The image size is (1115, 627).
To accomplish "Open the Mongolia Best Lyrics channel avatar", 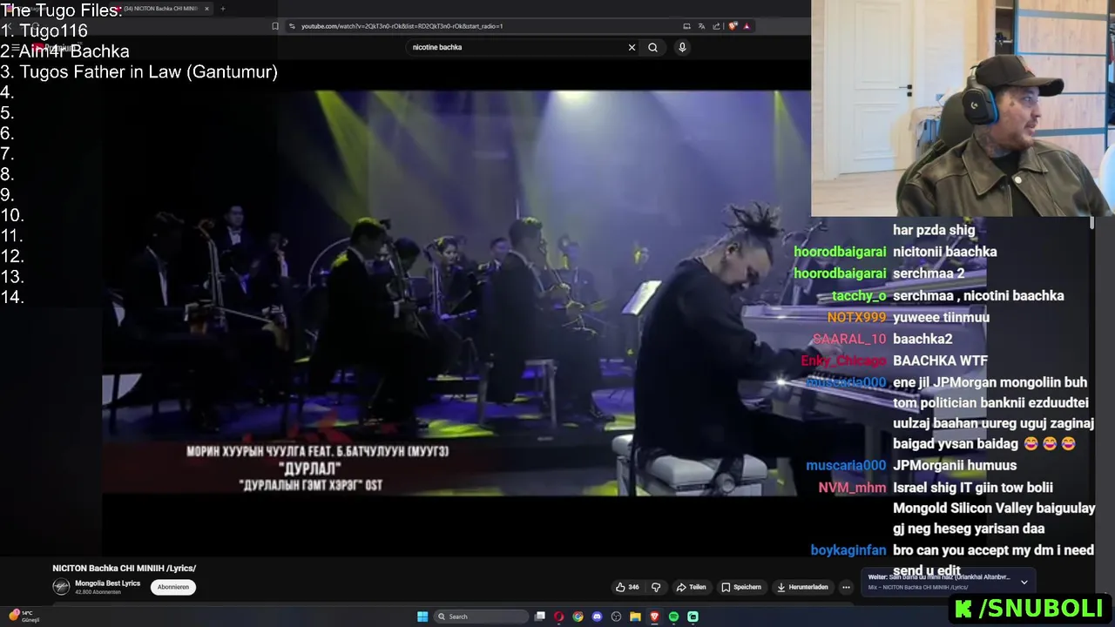I will tap(61, 587).
